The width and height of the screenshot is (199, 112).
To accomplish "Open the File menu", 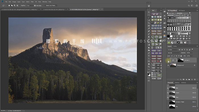I will 6,2.
